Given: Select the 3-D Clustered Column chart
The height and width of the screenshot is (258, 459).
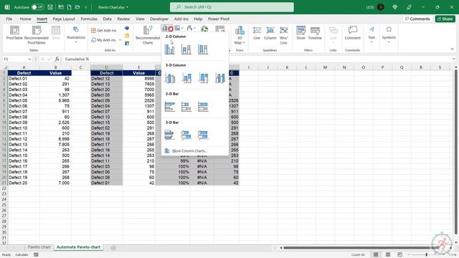Looking at the screenshot, I should 170,78.
